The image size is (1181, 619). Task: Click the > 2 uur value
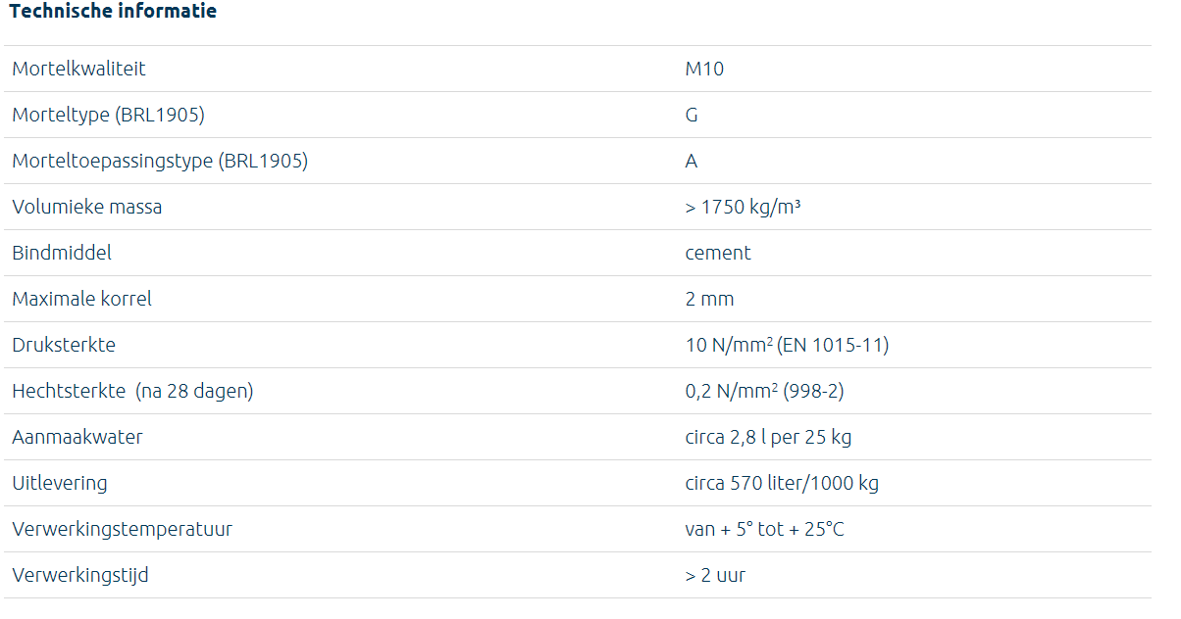[x=715, y=576]
